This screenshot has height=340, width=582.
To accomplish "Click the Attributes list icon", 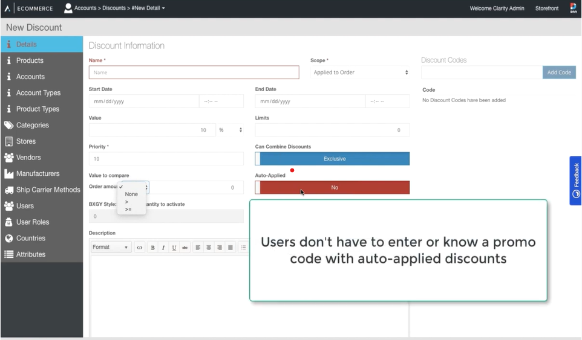I will click(8, 254).
